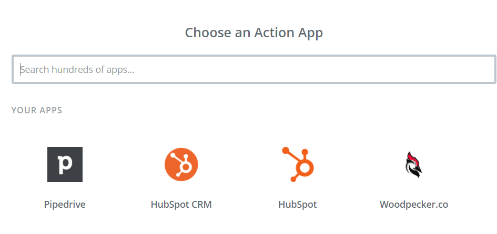Click the blinking text cursor in search box
Image resolution: width=497 pixels, height=234 pixels.
(21, 69)
